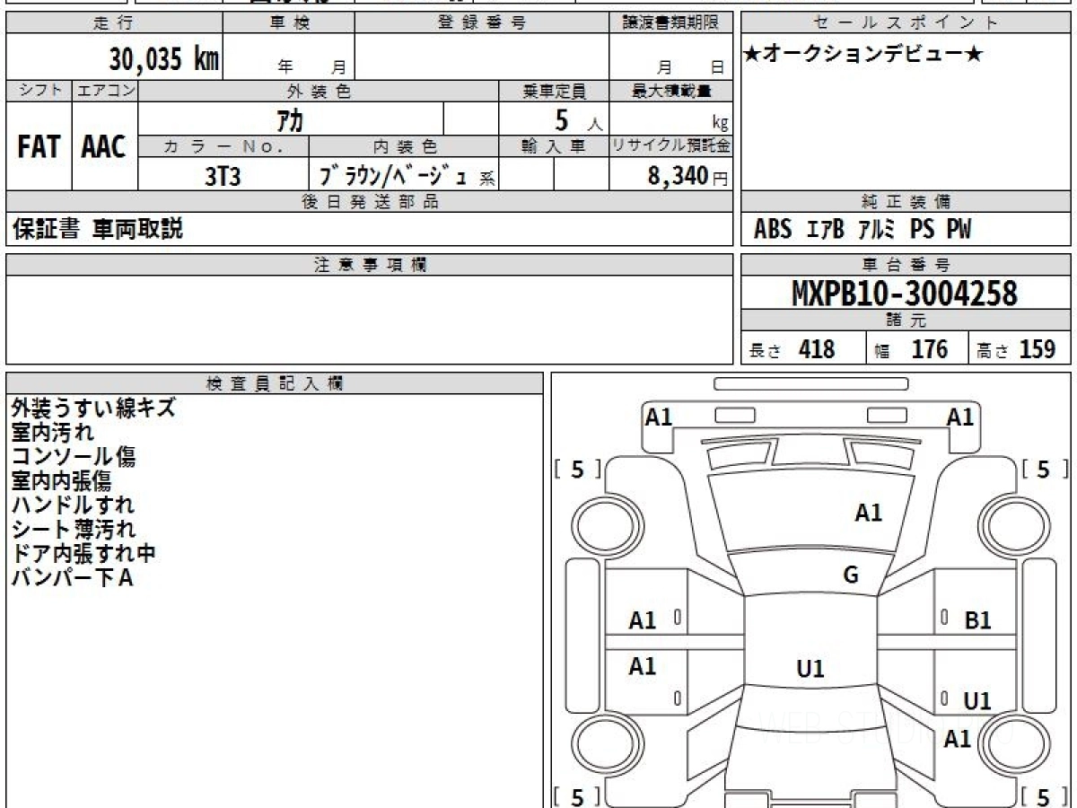
Task: Select the 保証書 車両取説 entry
Action: click(97, 229)
